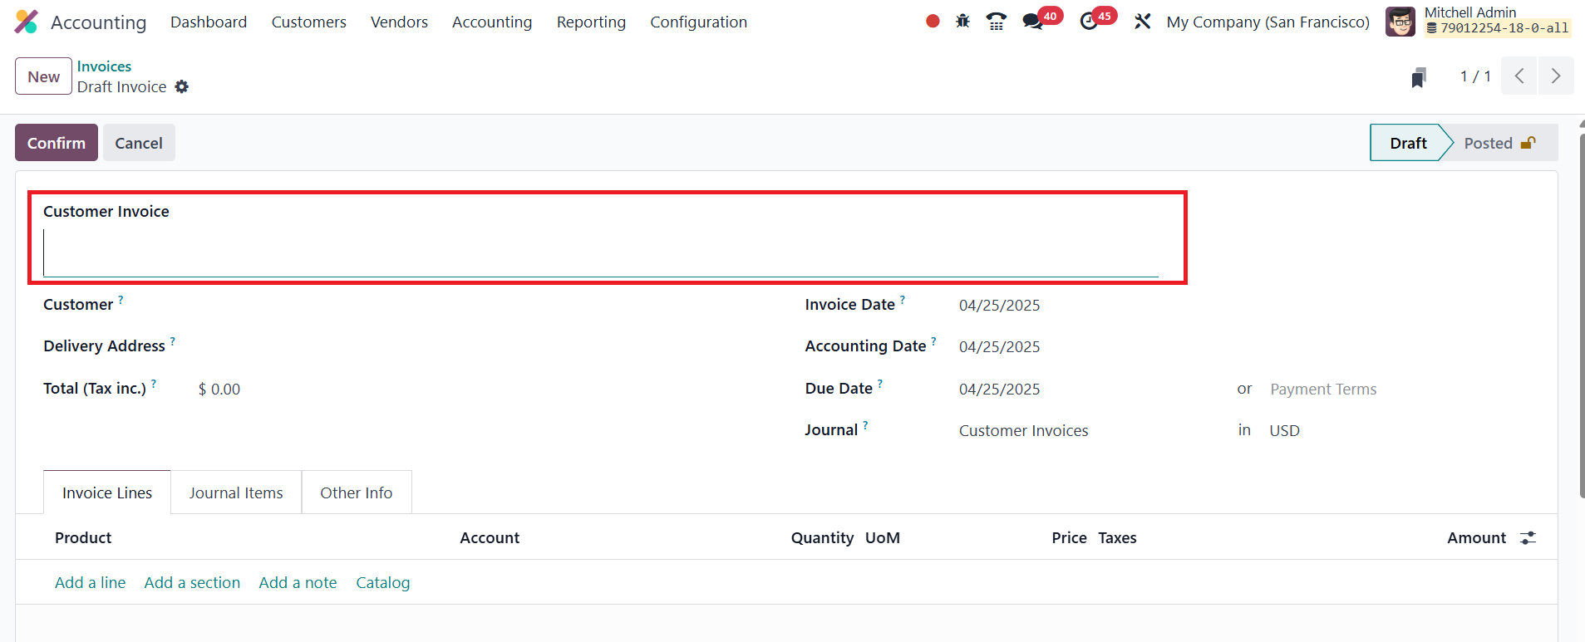Image resolution: width=1585 pixels, height=642 pixels.
Task: Go back via Invoices breadcrumb link
Action: [x=104, y=66]
